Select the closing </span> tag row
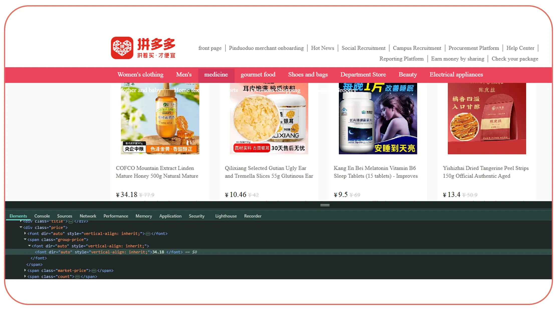This screenshot has height=310, width=557. point(34,264)
